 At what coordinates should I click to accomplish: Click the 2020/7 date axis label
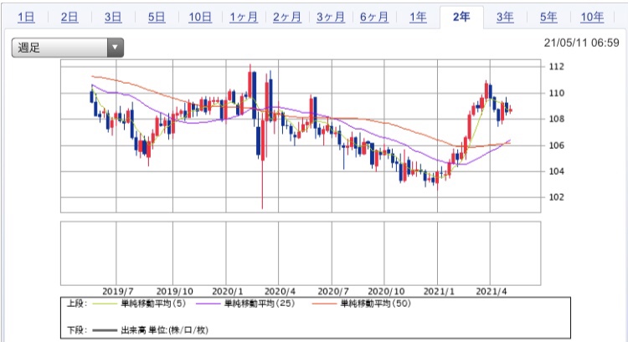coord(333,291)
